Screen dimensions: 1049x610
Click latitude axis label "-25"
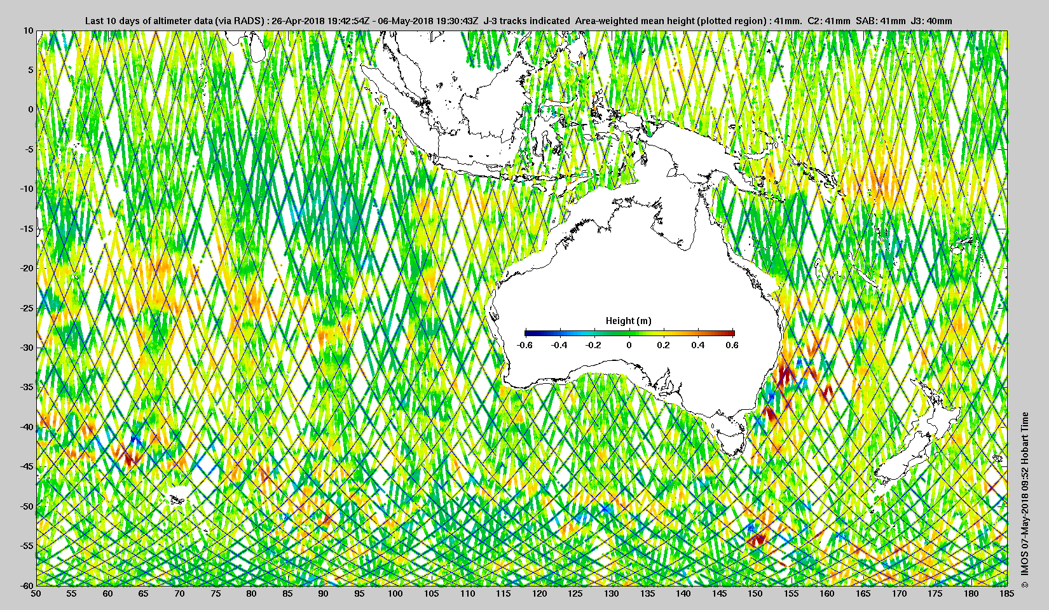pyautogui.click(x=27, y=308)
